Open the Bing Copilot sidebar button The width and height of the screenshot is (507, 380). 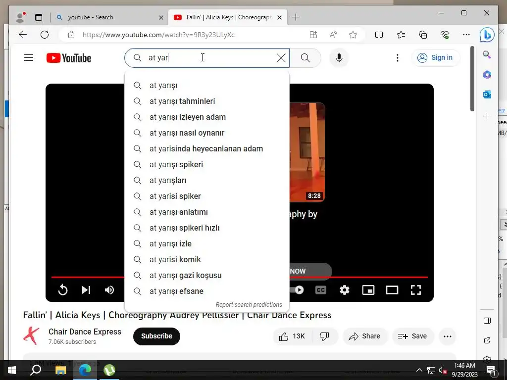point(487,35)
